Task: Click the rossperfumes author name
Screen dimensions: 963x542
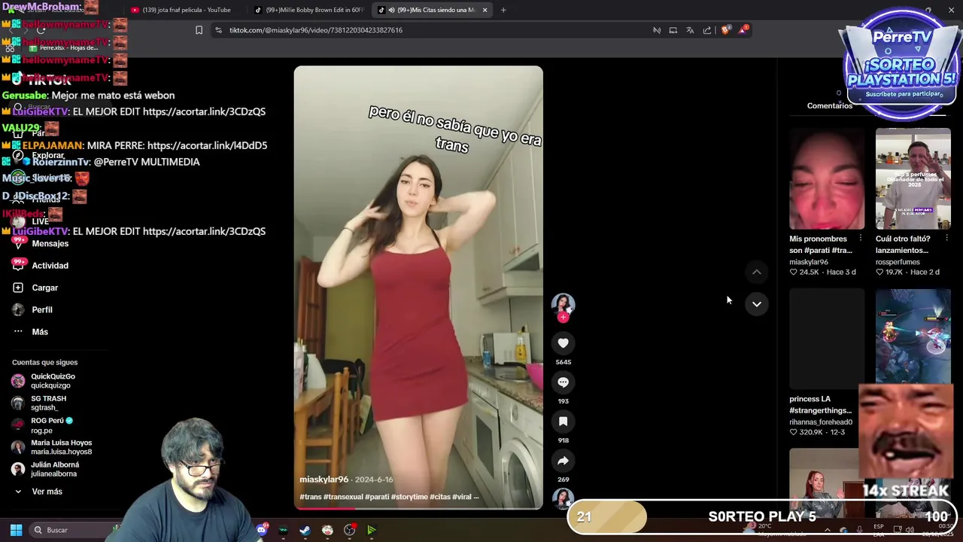Action: coord(898,262)
